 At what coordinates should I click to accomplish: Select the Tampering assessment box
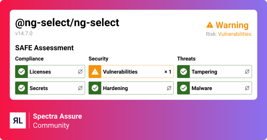[x=214, y=72]
